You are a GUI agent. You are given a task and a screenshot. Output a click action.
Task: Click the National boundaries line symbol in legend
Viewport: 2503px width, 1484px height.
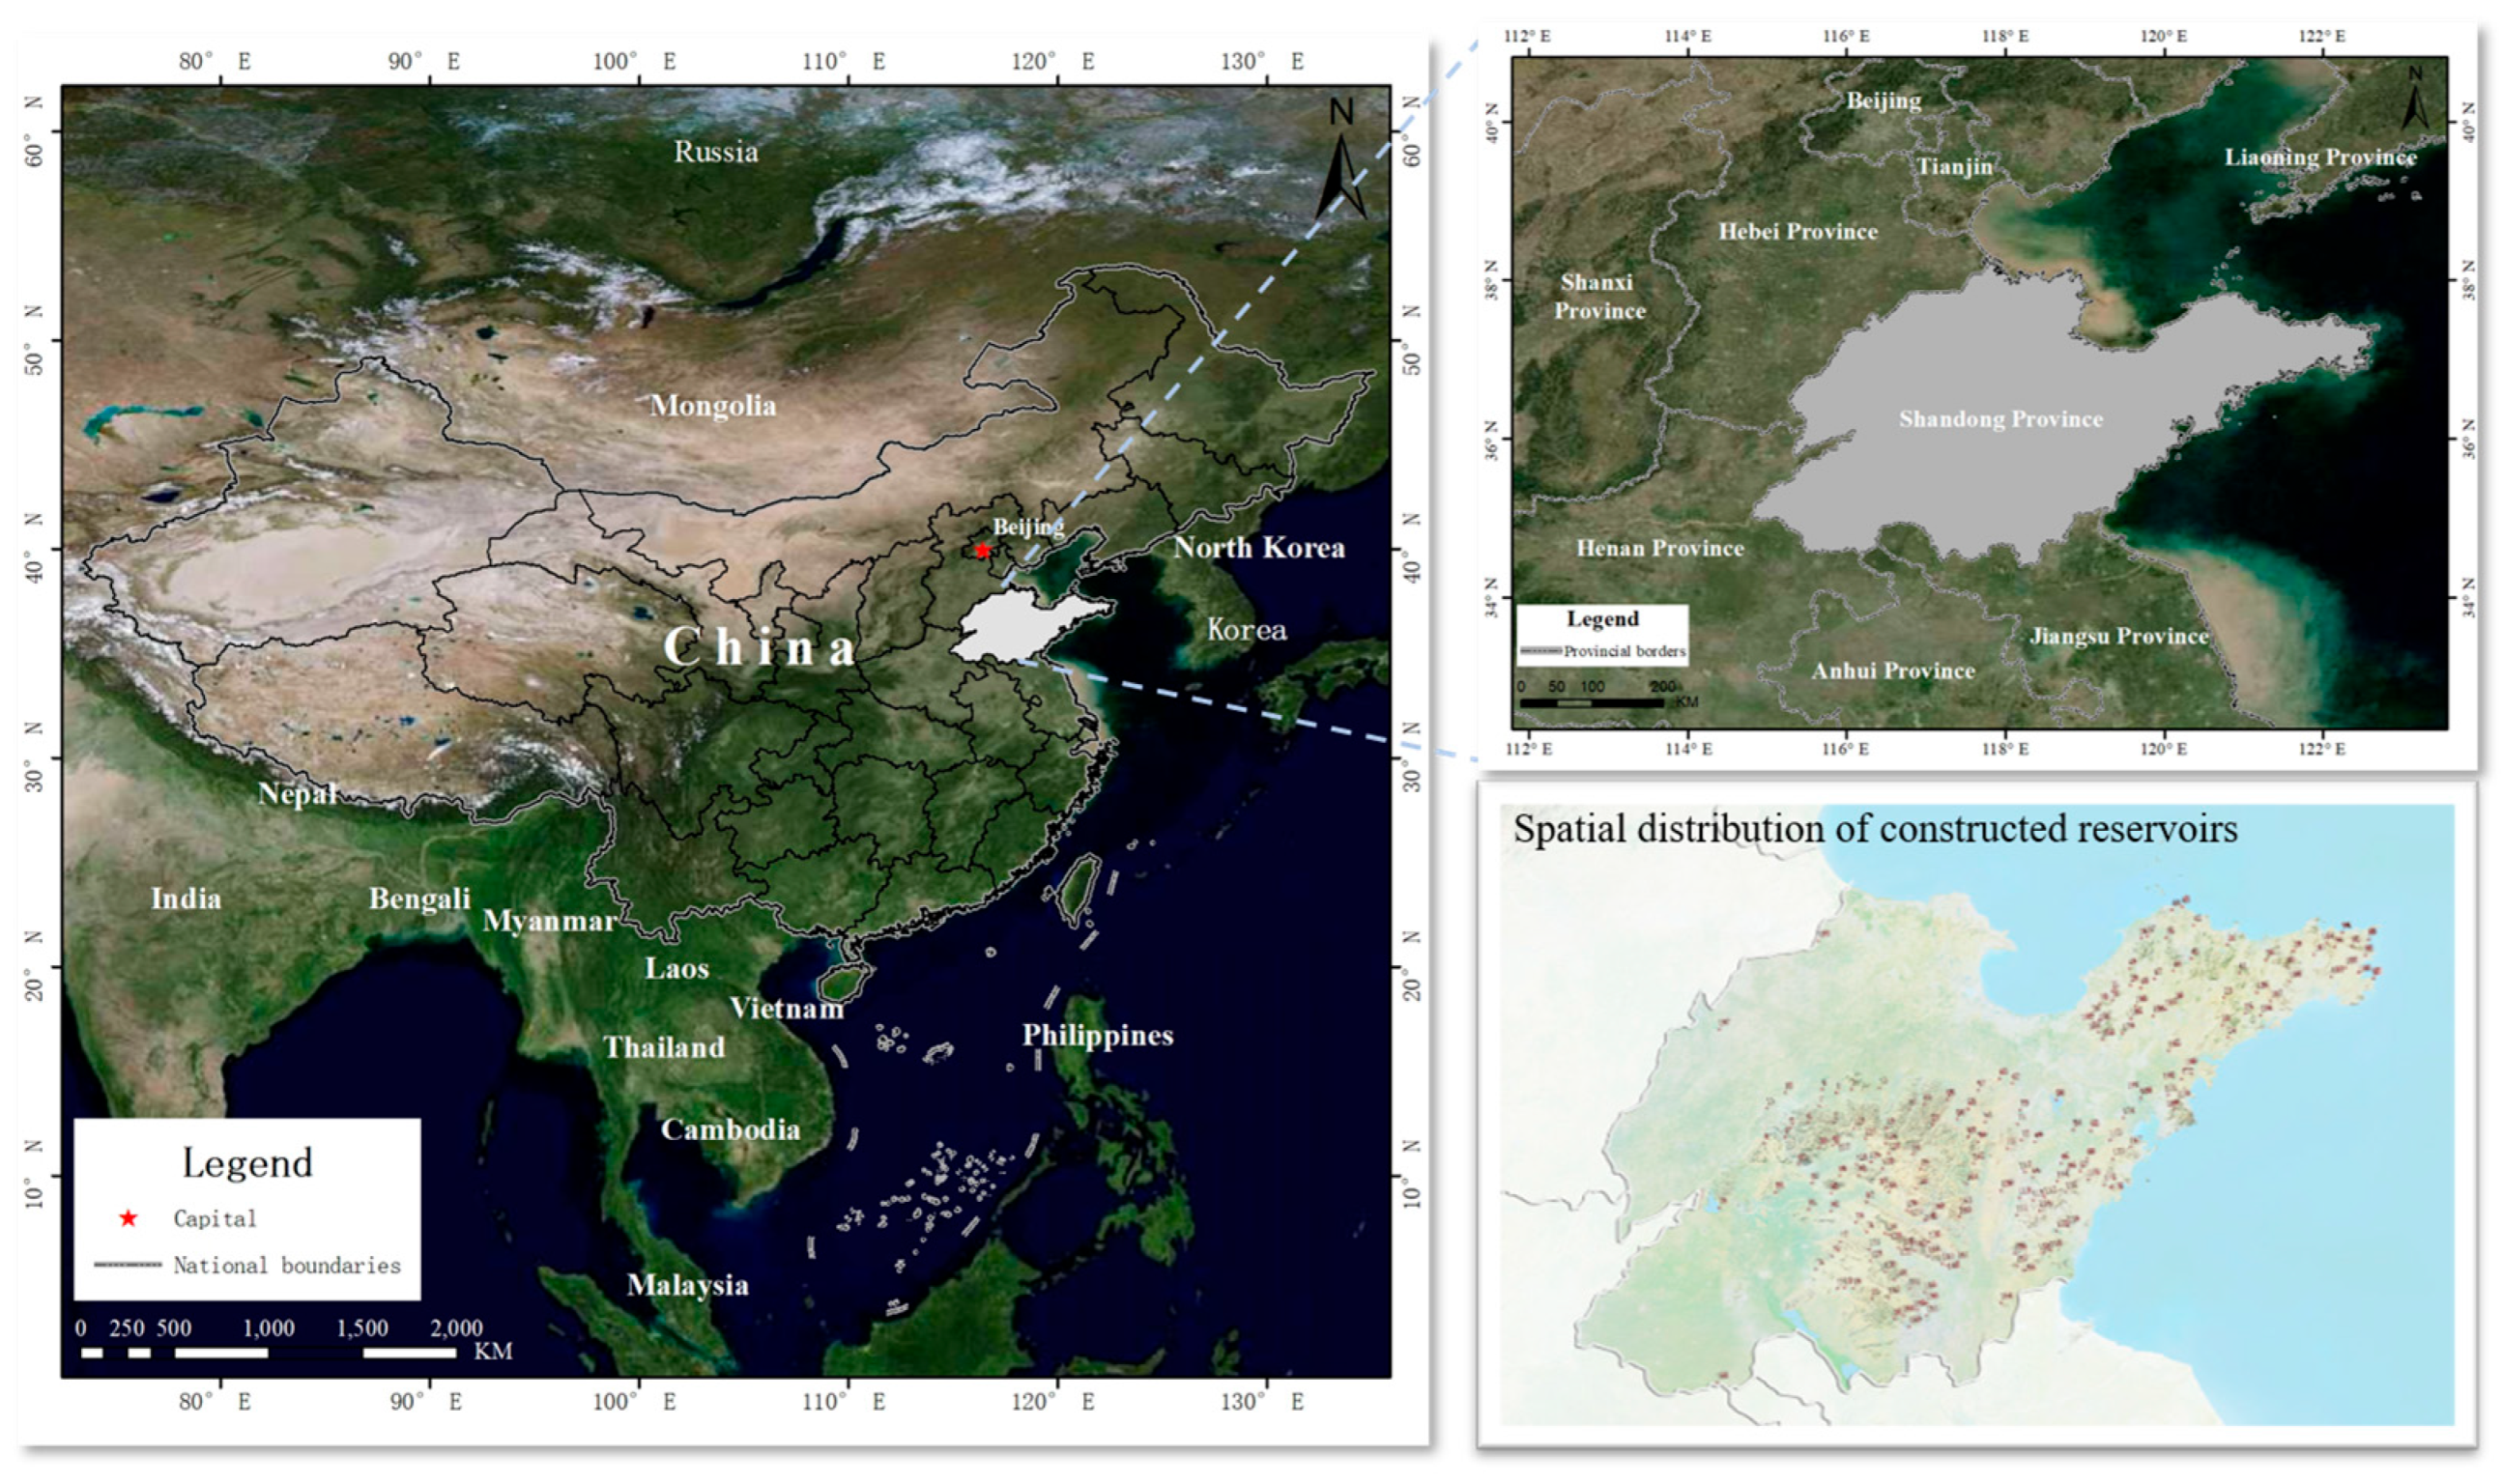tap(128, 1265)
